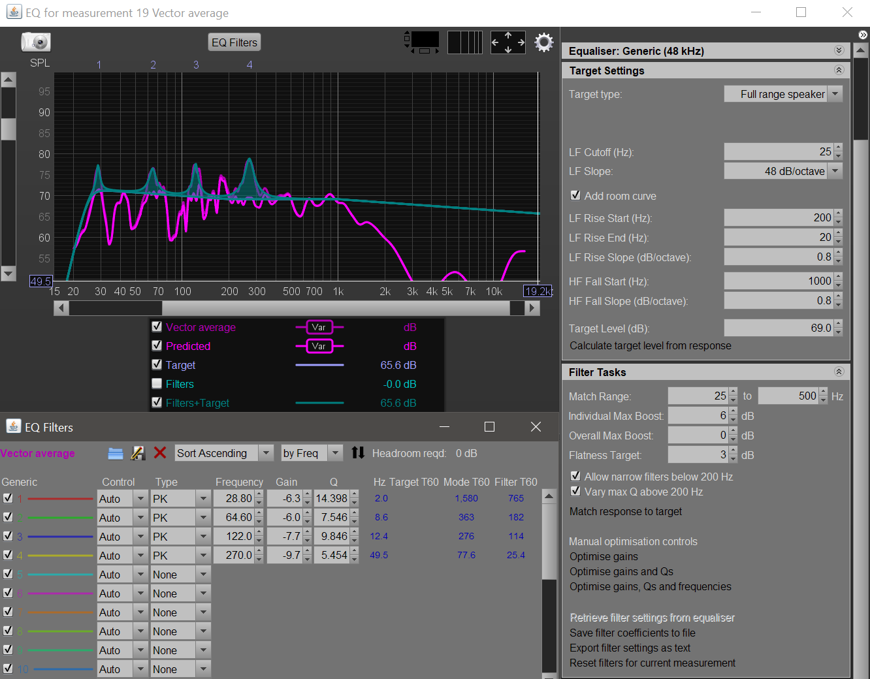
Task: Click filter marker 4 above the graph
Action: (x=250, y=65)
